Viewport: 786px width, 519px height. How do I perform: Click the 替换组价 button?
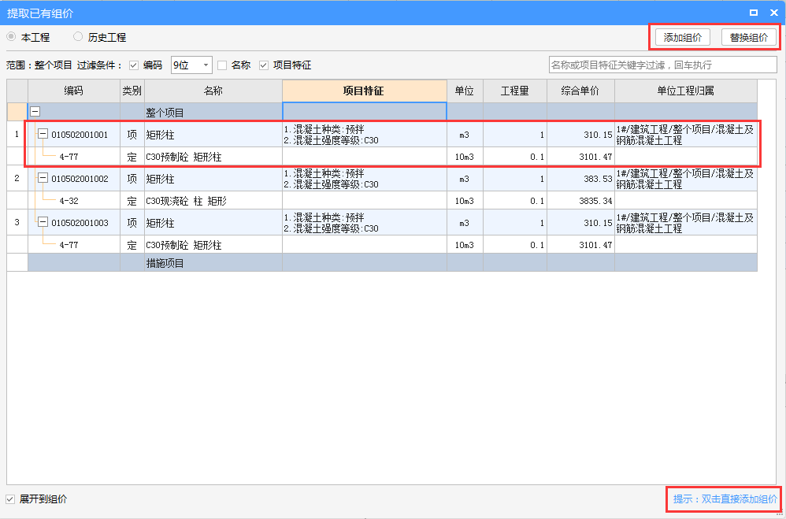coord(749,37)
